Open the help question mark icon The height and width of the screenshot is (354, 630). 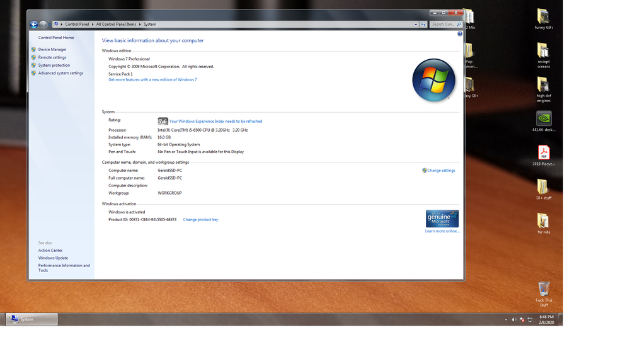460,34
